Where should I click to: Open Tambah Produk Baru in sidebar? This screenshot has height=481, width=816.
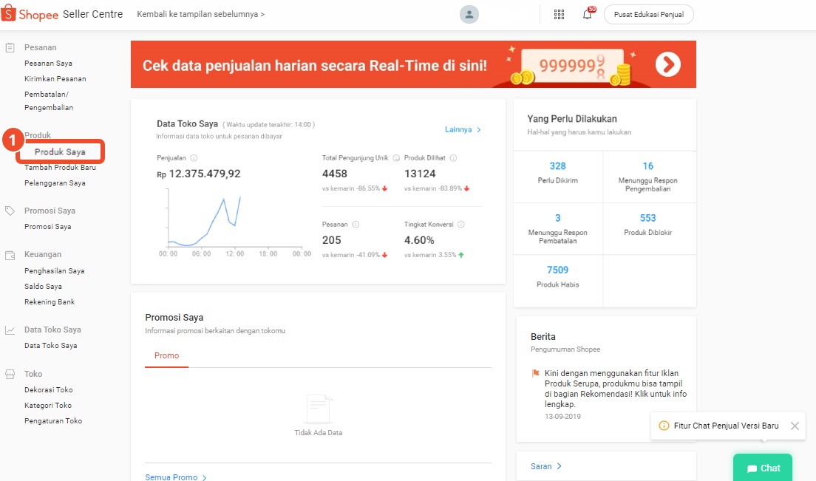click(60, 168)
